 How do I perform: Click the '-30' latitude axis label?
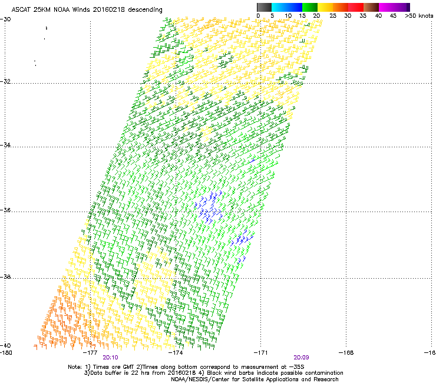pyautogui.click(x=5, y=19)
